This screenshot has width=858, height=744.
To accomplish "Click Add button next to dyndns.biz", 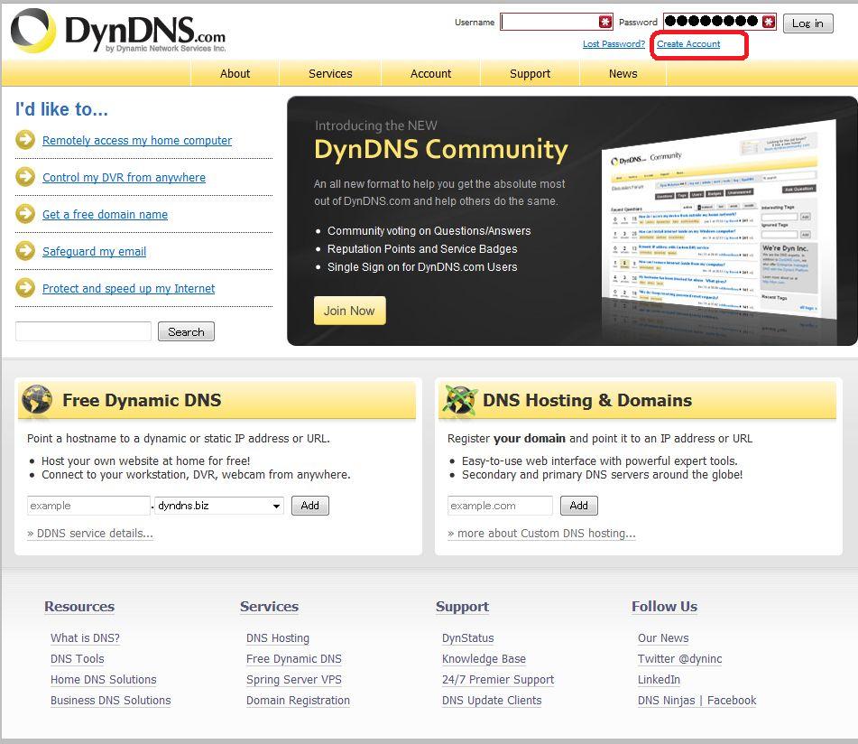I will (309, 506).
